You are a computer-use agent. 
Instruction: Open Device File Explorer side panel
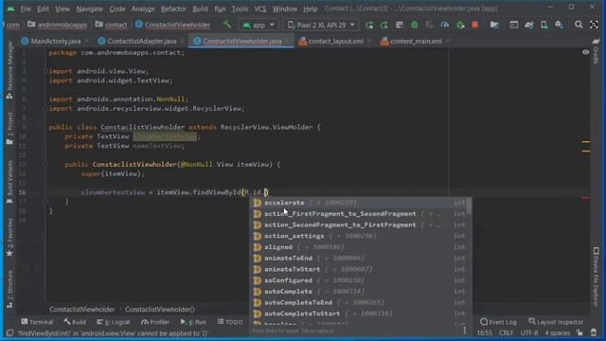coord(596,277)
